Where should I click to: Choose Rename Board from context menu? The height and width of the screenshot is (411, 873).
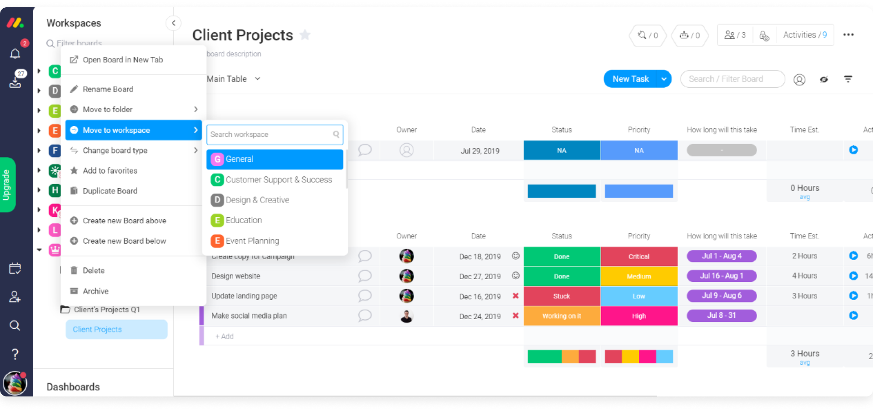coord(133,89)
